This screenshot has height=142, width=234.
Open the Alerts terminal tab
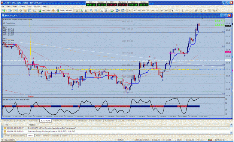(38, 136)
